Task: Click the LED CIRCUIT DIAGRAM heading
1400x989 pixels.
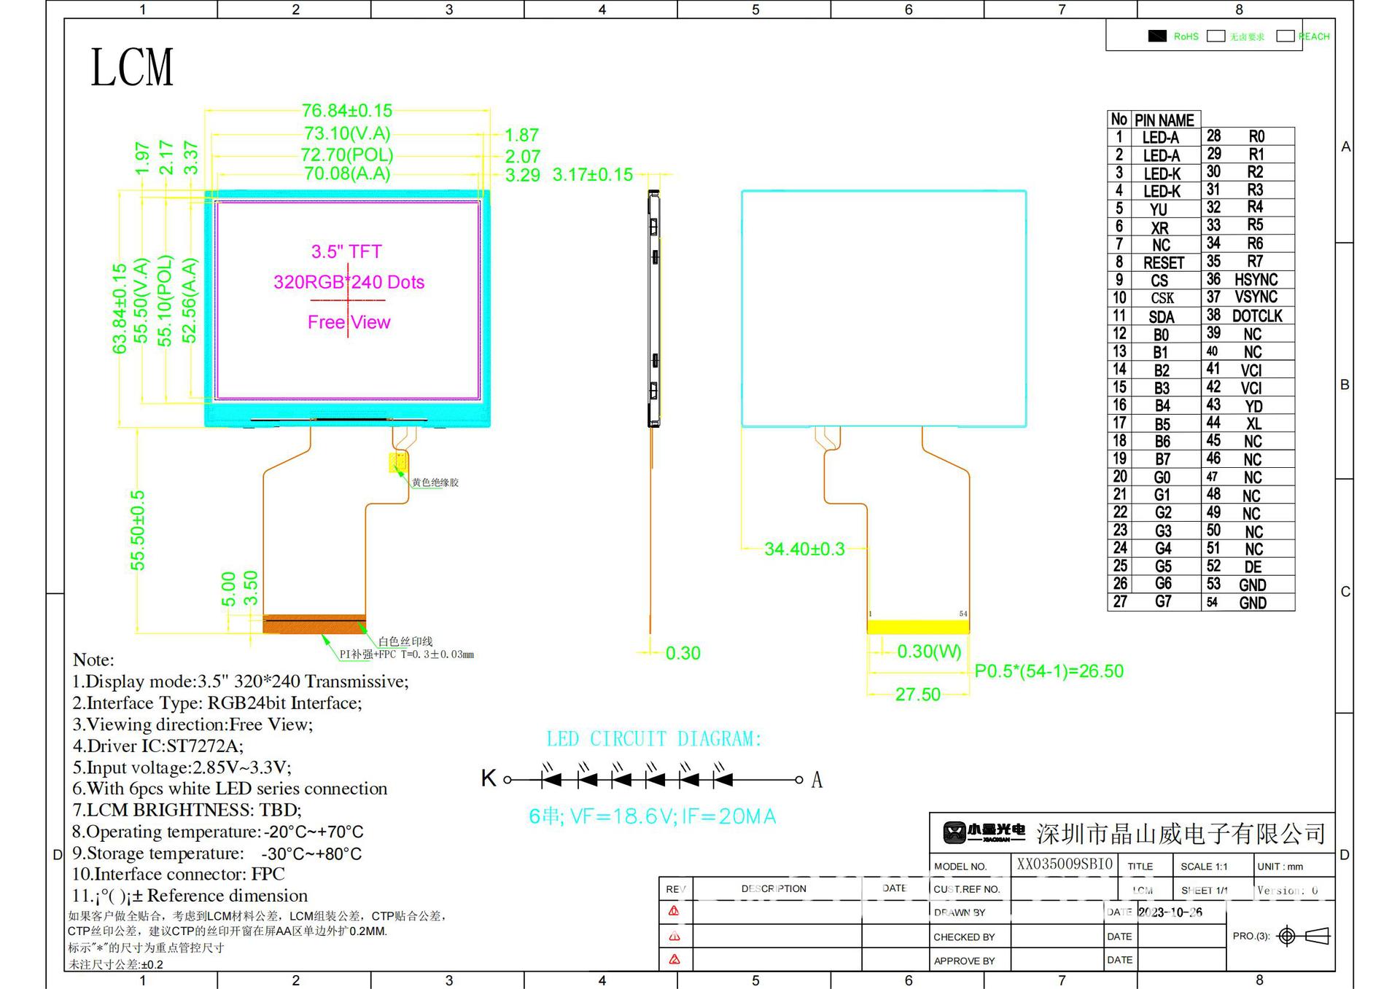Action: coord(654,739)
